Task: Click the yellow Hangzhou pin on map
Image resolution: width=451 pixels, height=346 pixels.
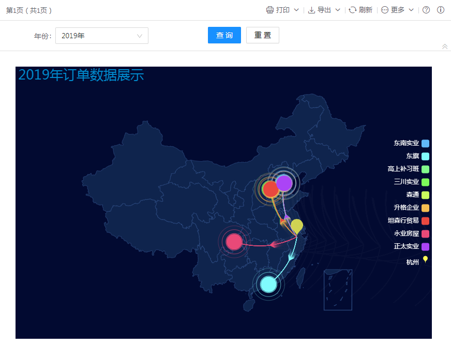Action: point(297,226)
